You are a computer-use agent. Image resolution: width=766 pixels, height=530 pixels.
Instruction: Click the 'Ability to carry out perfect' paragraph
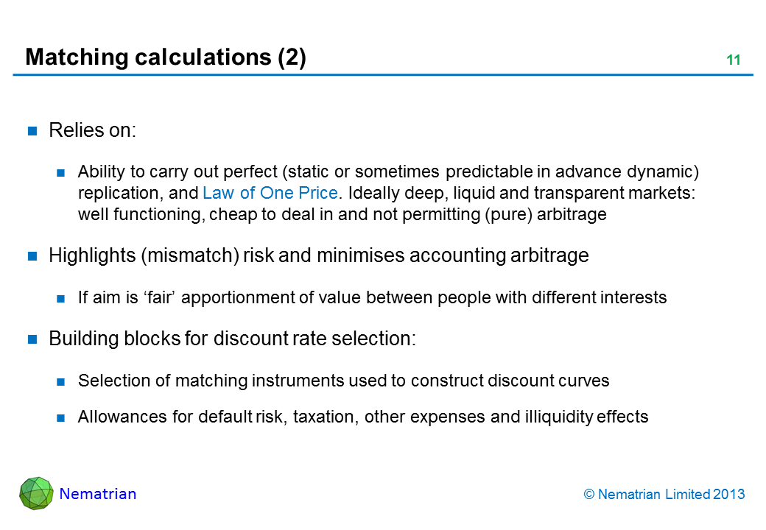388,194
